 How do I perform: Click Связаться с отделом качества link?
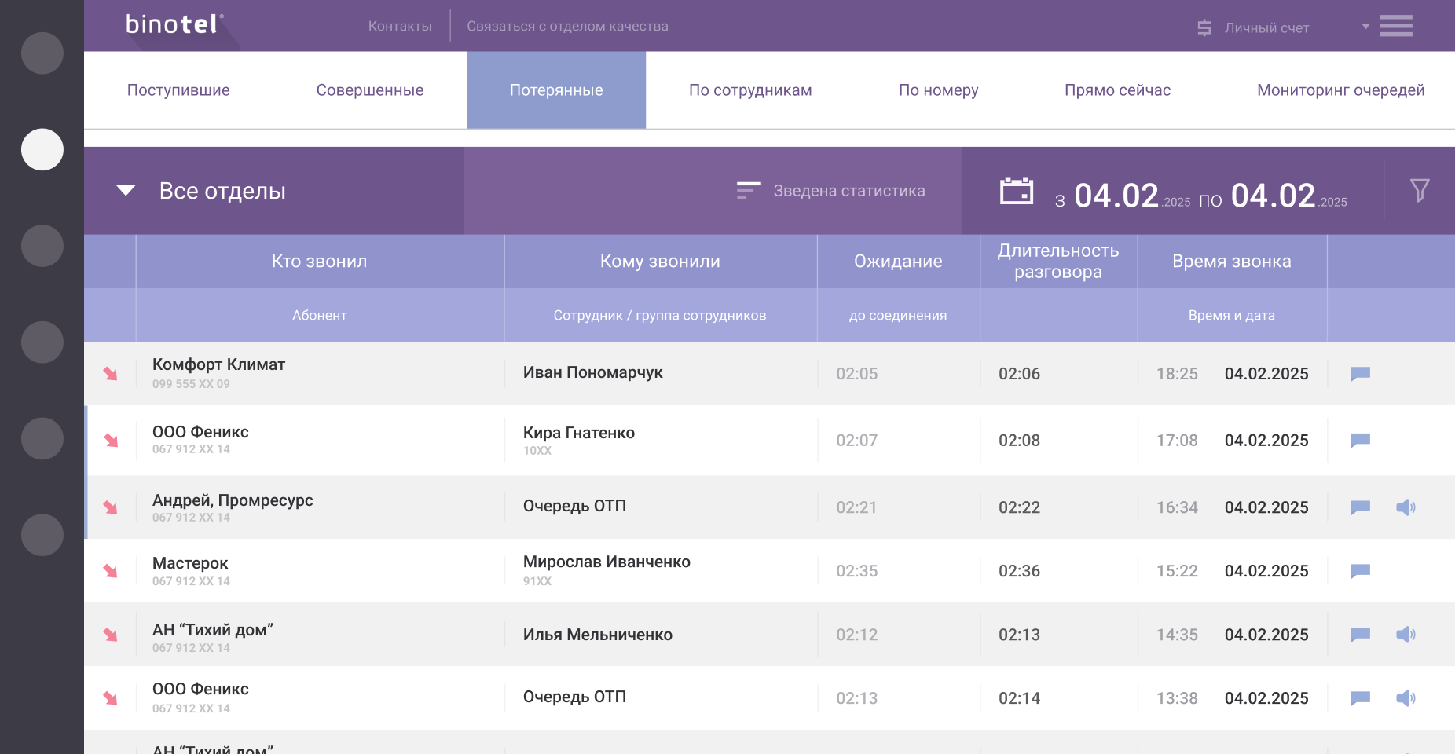coord(567,27)
